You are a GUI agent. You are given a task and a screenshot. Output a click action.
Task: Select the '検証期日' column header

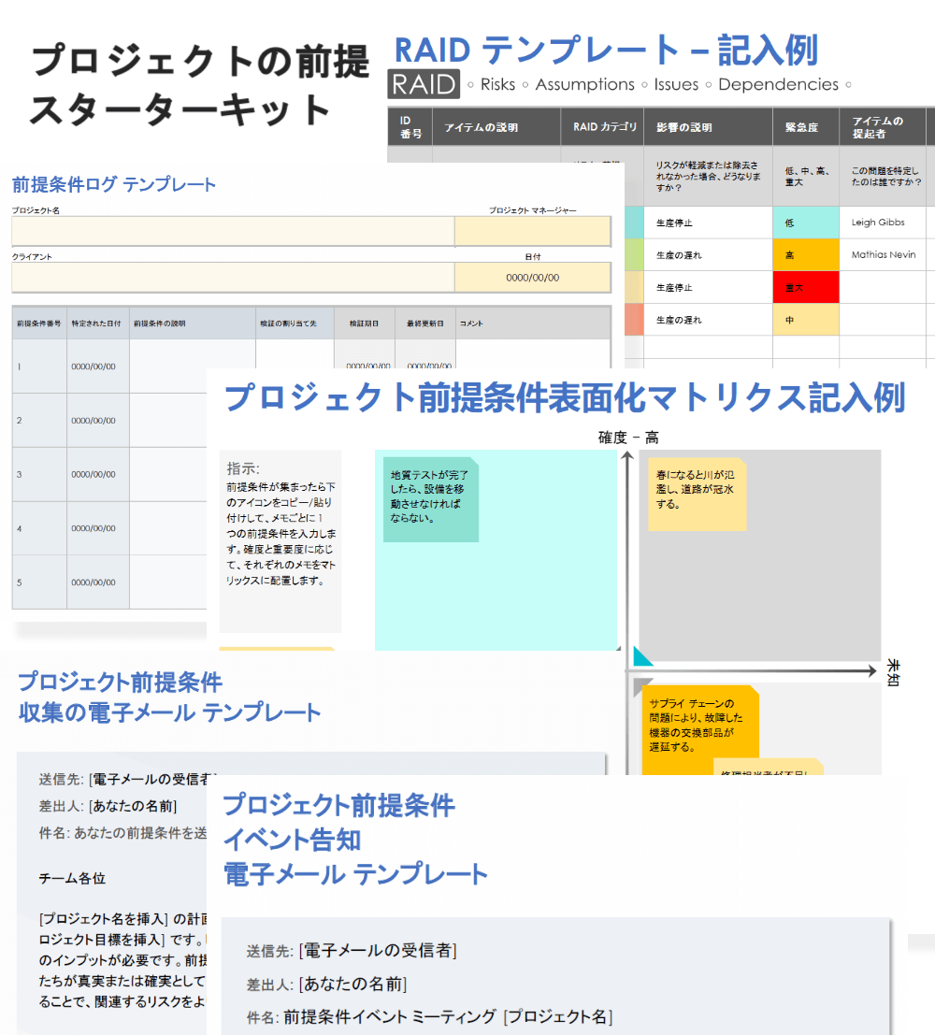(365, 323)
